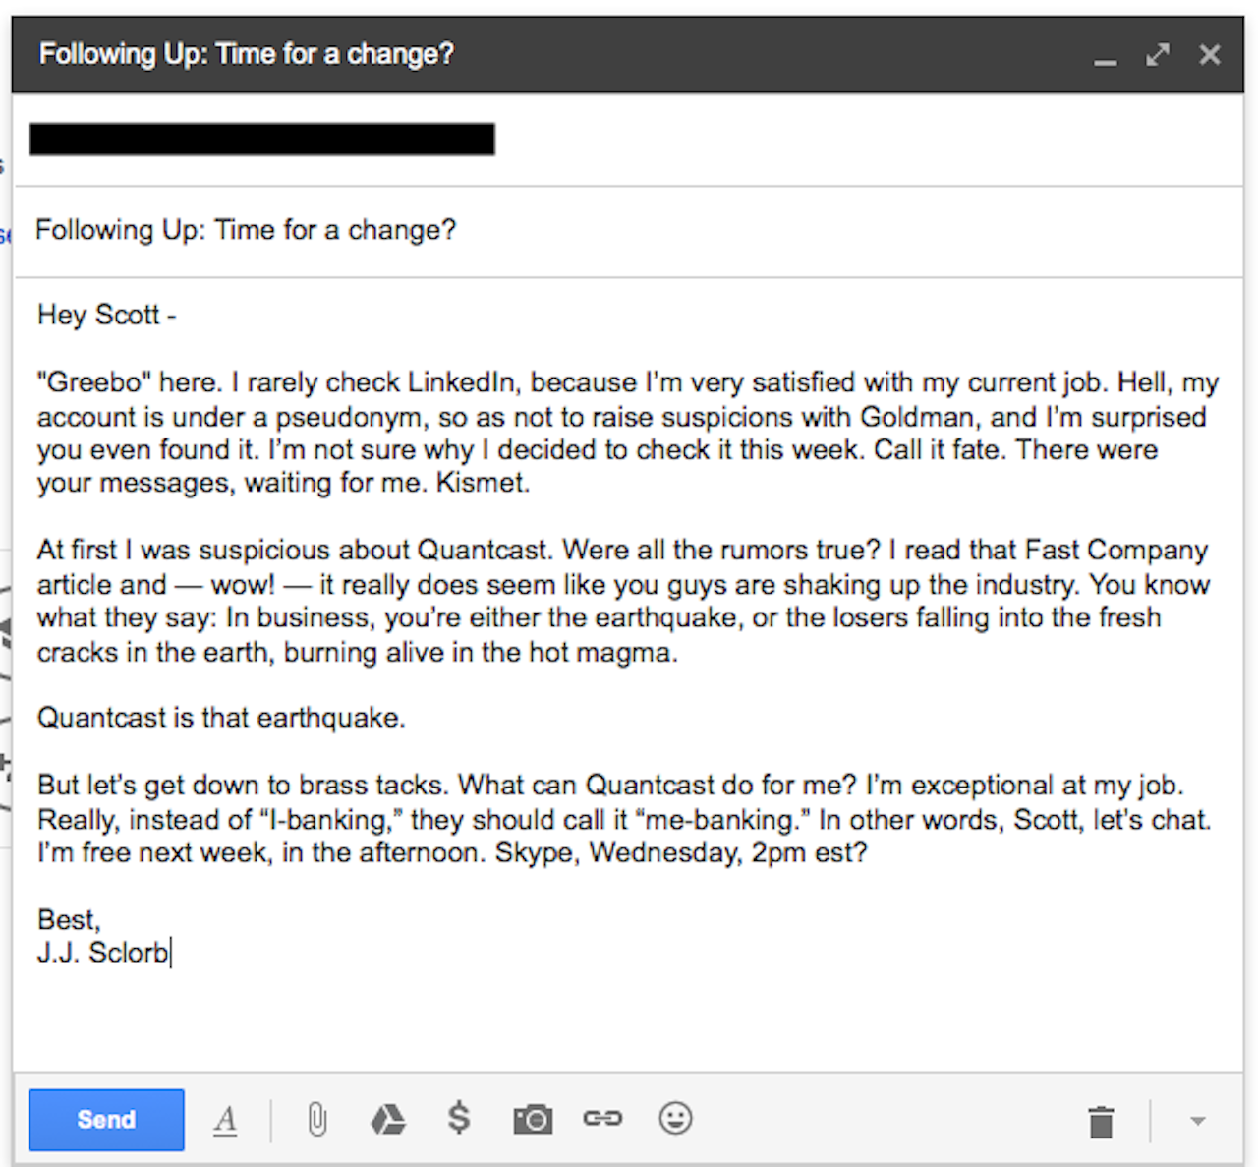
Task: Click the "J.J. Sclorb" signature line
Action: tap(103, 953)
